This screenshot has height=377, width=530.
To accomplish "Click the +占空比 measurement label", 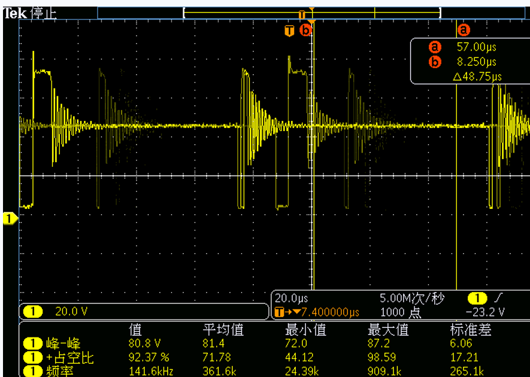I will (69, 358).
